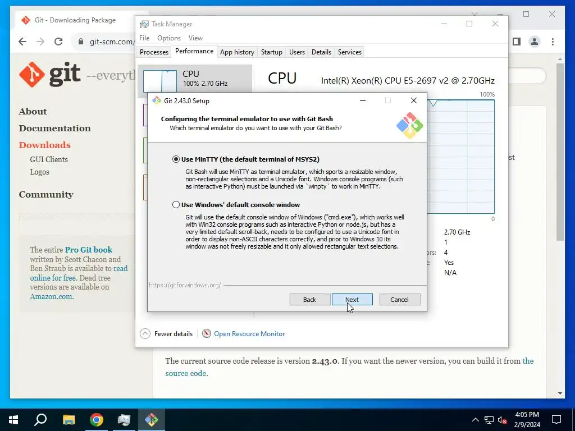Toggle Chrome side panel icon

click(517, 42)
